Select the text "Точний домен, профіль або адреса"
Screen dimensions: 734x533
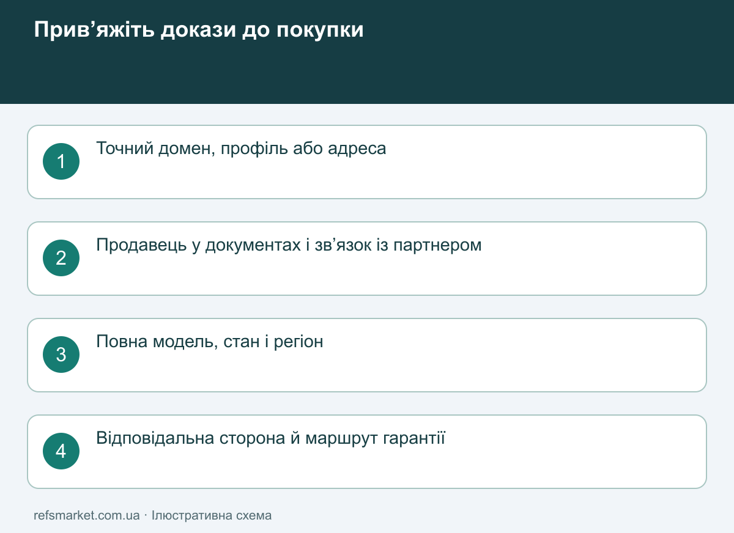click(242, 149)
